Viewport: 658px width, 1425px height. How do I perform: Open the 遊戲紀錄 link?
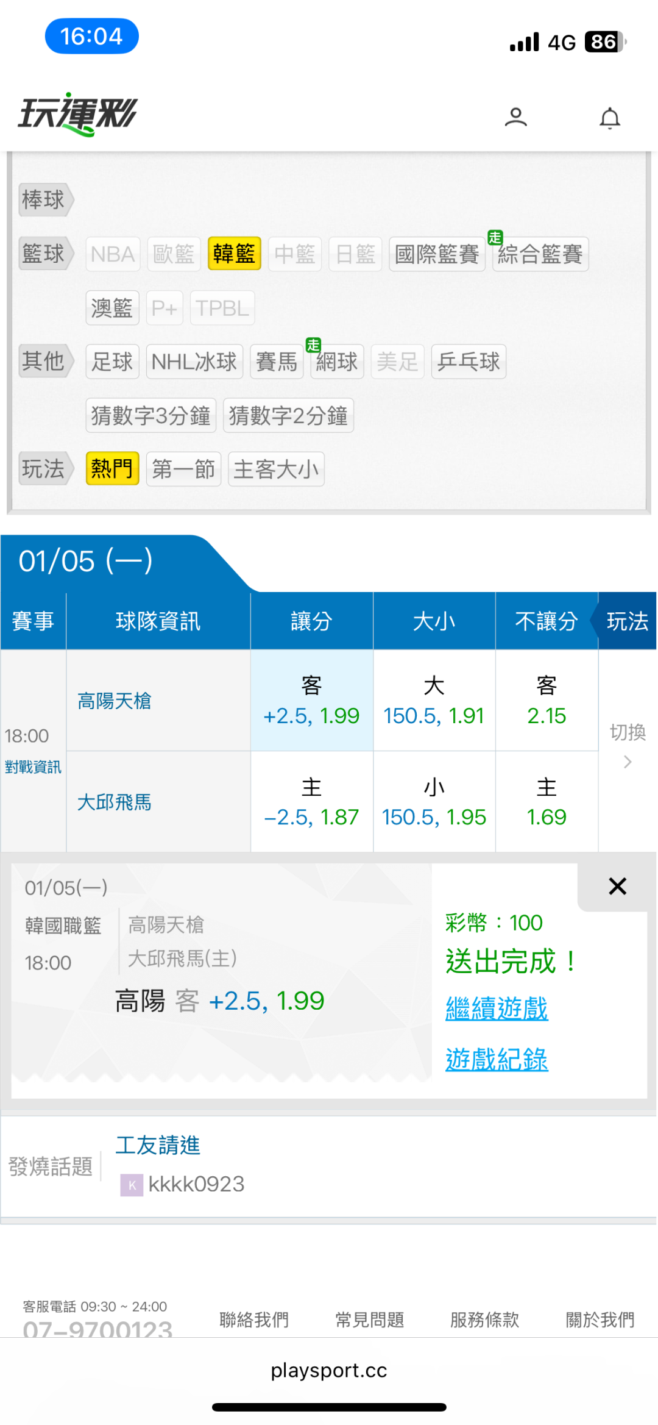(x=497, y=1060)
